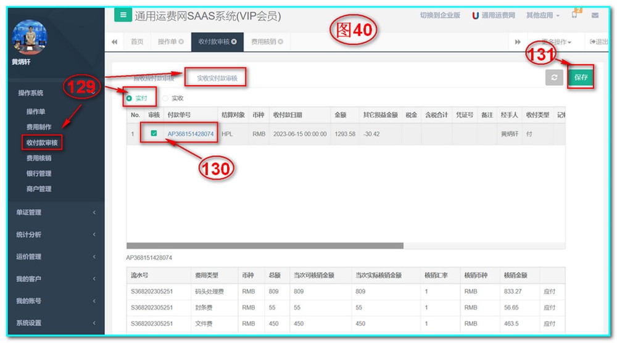Expand the 运价管理 sidebar menu

click(56, 257)
